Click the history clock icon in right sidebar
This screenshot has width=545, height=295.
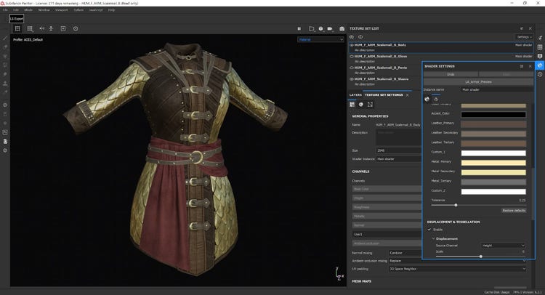coord(540,74)
